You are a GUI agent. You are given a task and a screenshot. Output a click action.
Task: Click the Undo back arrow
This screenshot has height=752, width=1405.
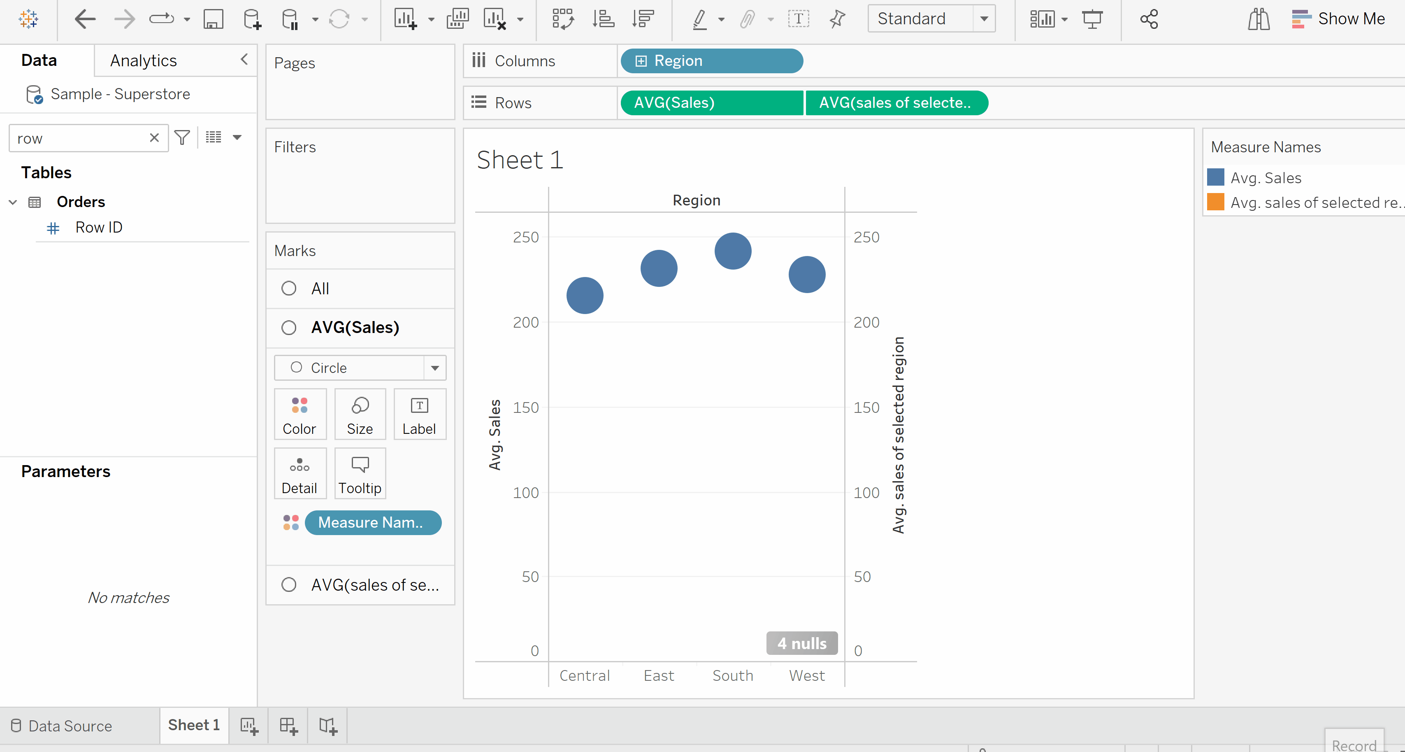[x=84, y=19]
